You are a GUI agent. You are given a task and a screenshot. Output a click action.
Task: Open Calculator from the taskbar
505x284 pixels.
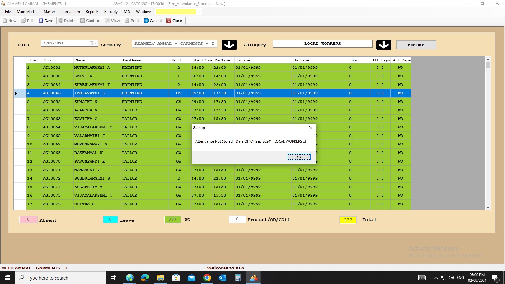[238, 278]
